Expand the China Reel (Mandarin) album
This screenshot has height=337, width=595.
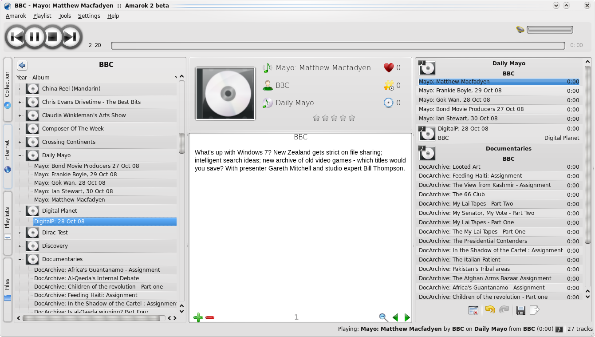pos(20,89)
